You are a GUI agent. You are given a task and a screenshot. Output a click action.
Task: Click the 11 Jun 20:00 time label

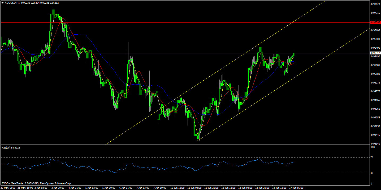(x=212, y=188)
